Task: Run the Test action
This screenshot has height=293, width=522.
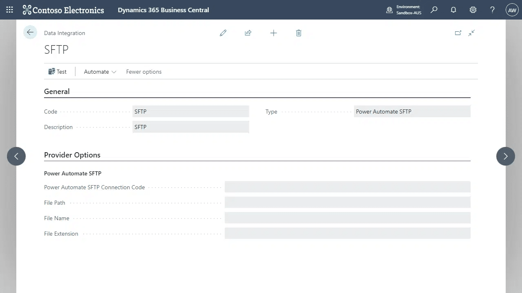Action: [58, 72]
